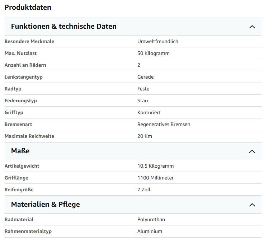Image resolution: width=264 pixels, height=238 pixels.
Task: Select the value Konturiert
Action: [x=149, y=112]
